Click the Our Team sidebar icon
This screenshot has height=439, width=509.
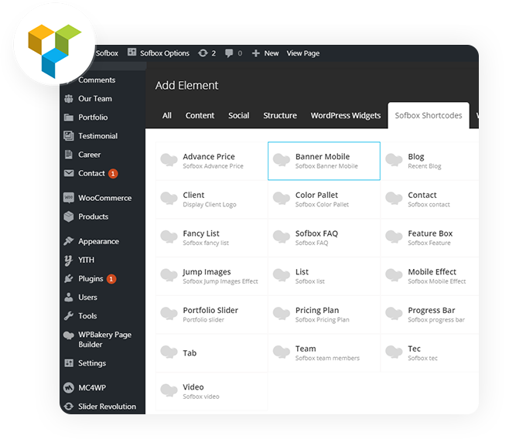69,99
